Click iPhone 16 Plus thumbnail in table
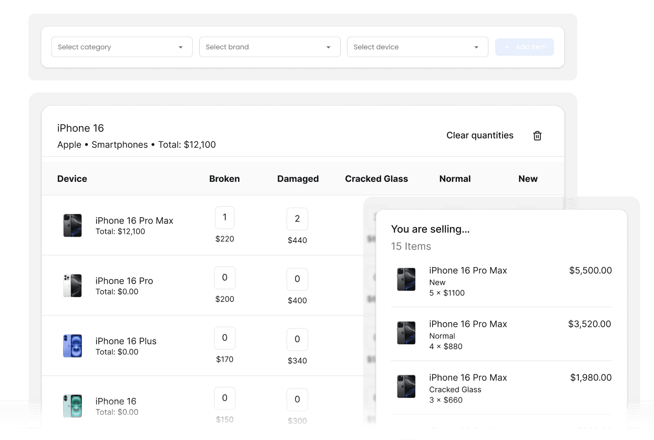This screenshot has width=654, height=440. [x=73, y=346]
